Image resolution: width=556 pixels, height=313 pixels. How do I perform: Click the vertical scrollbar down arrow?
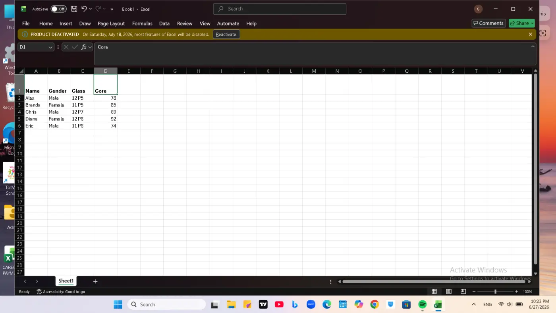point(535,273)
